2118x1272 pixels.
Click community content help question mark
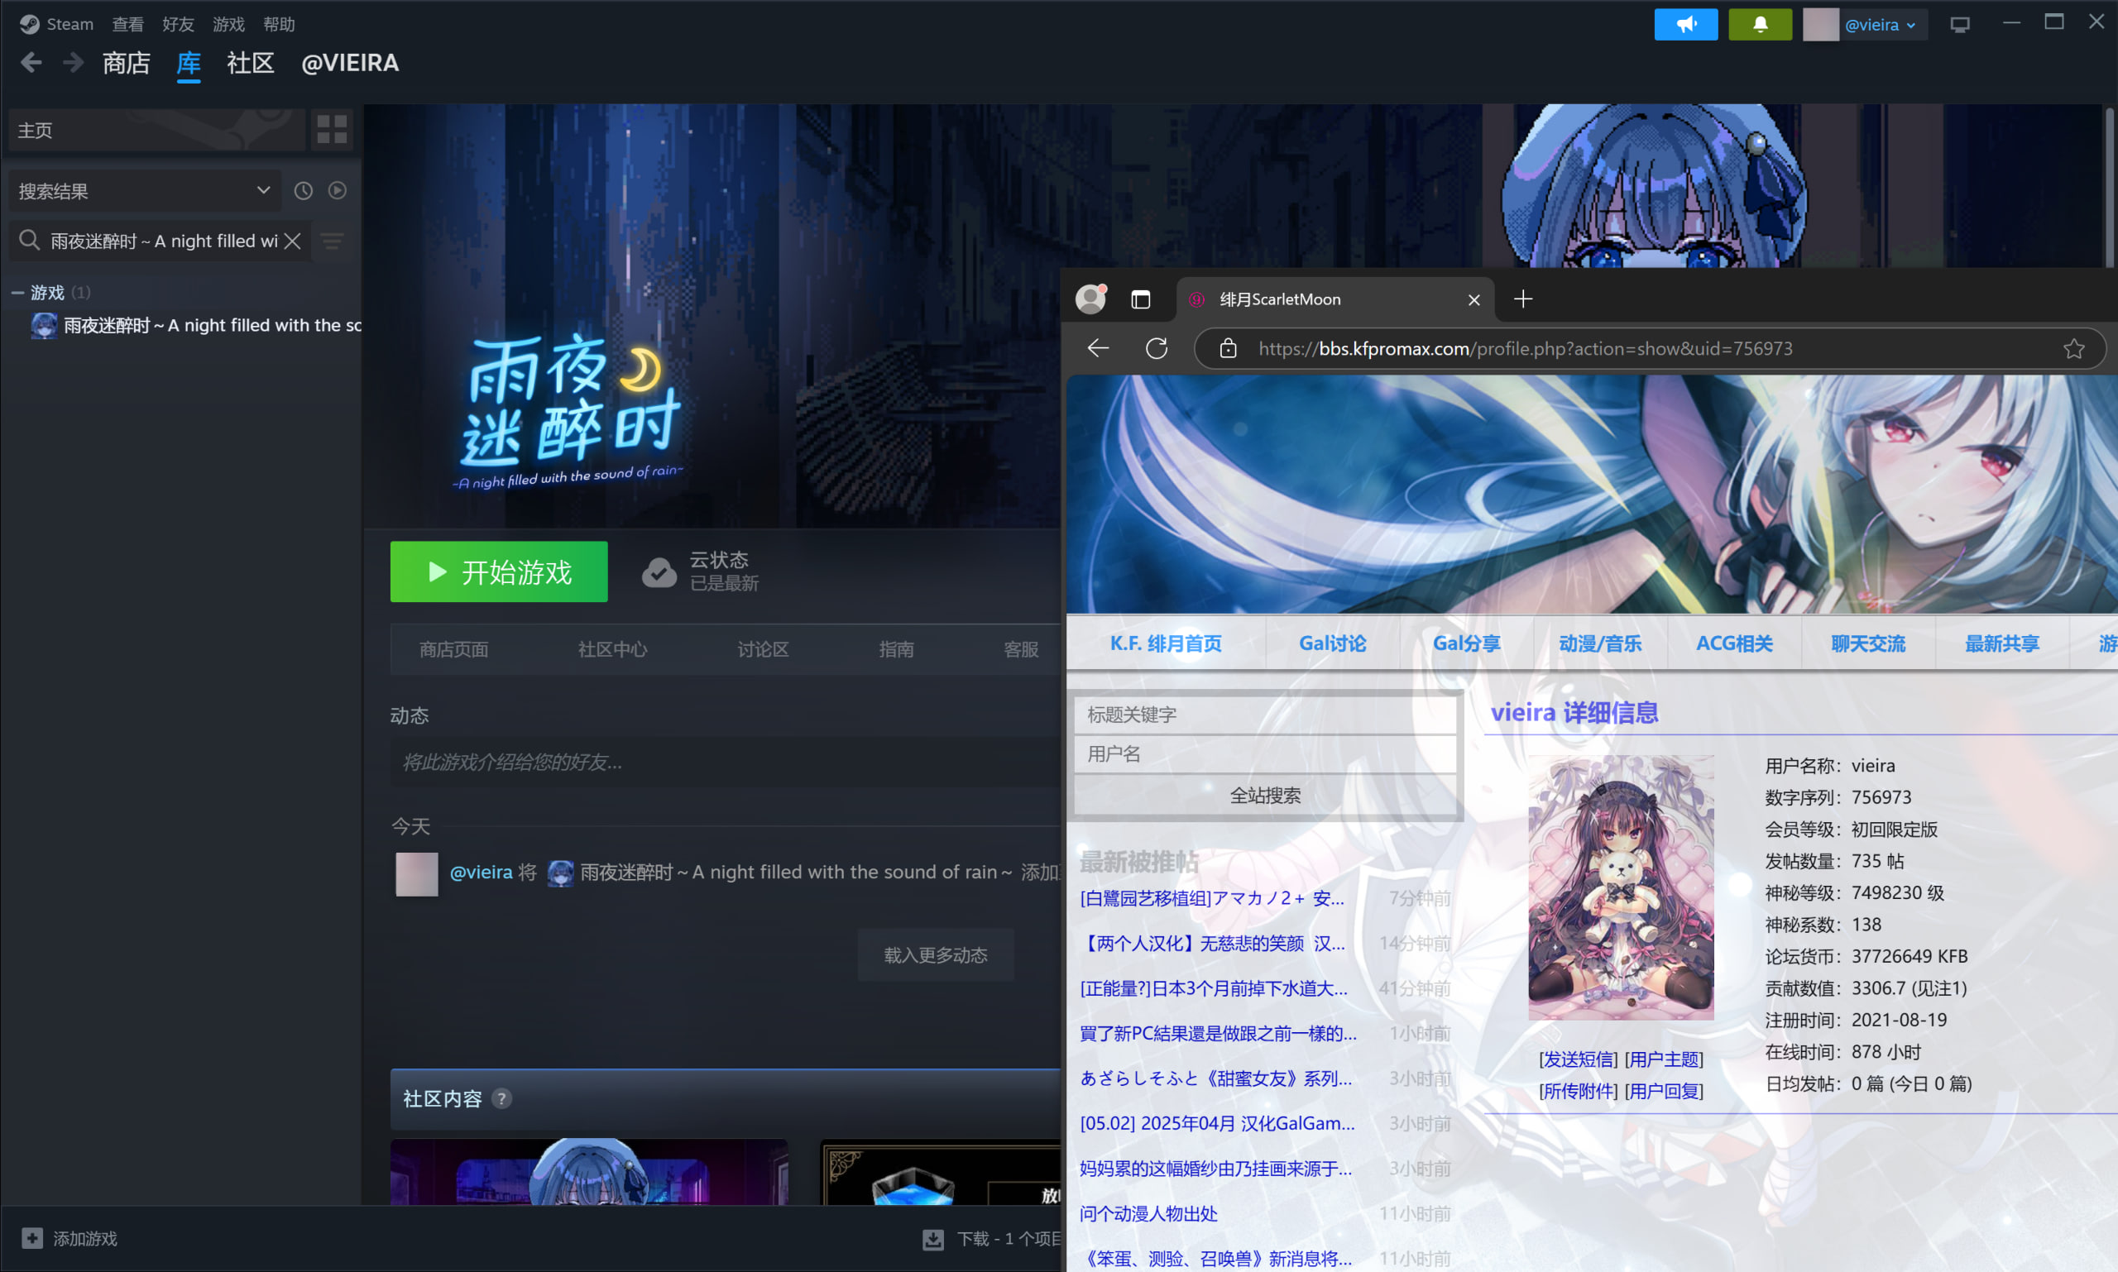click(x=501, y=1098)
